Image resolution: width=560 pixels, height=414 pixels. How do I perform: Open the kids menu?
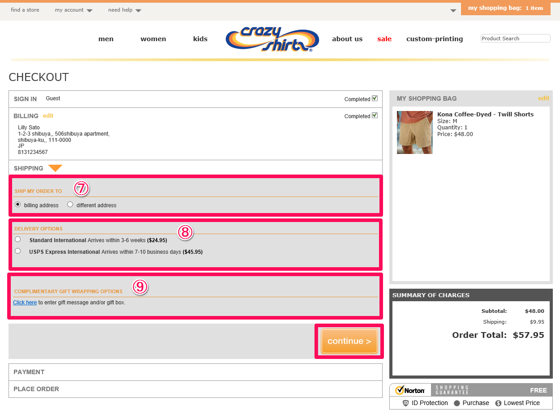click(200, 39)
